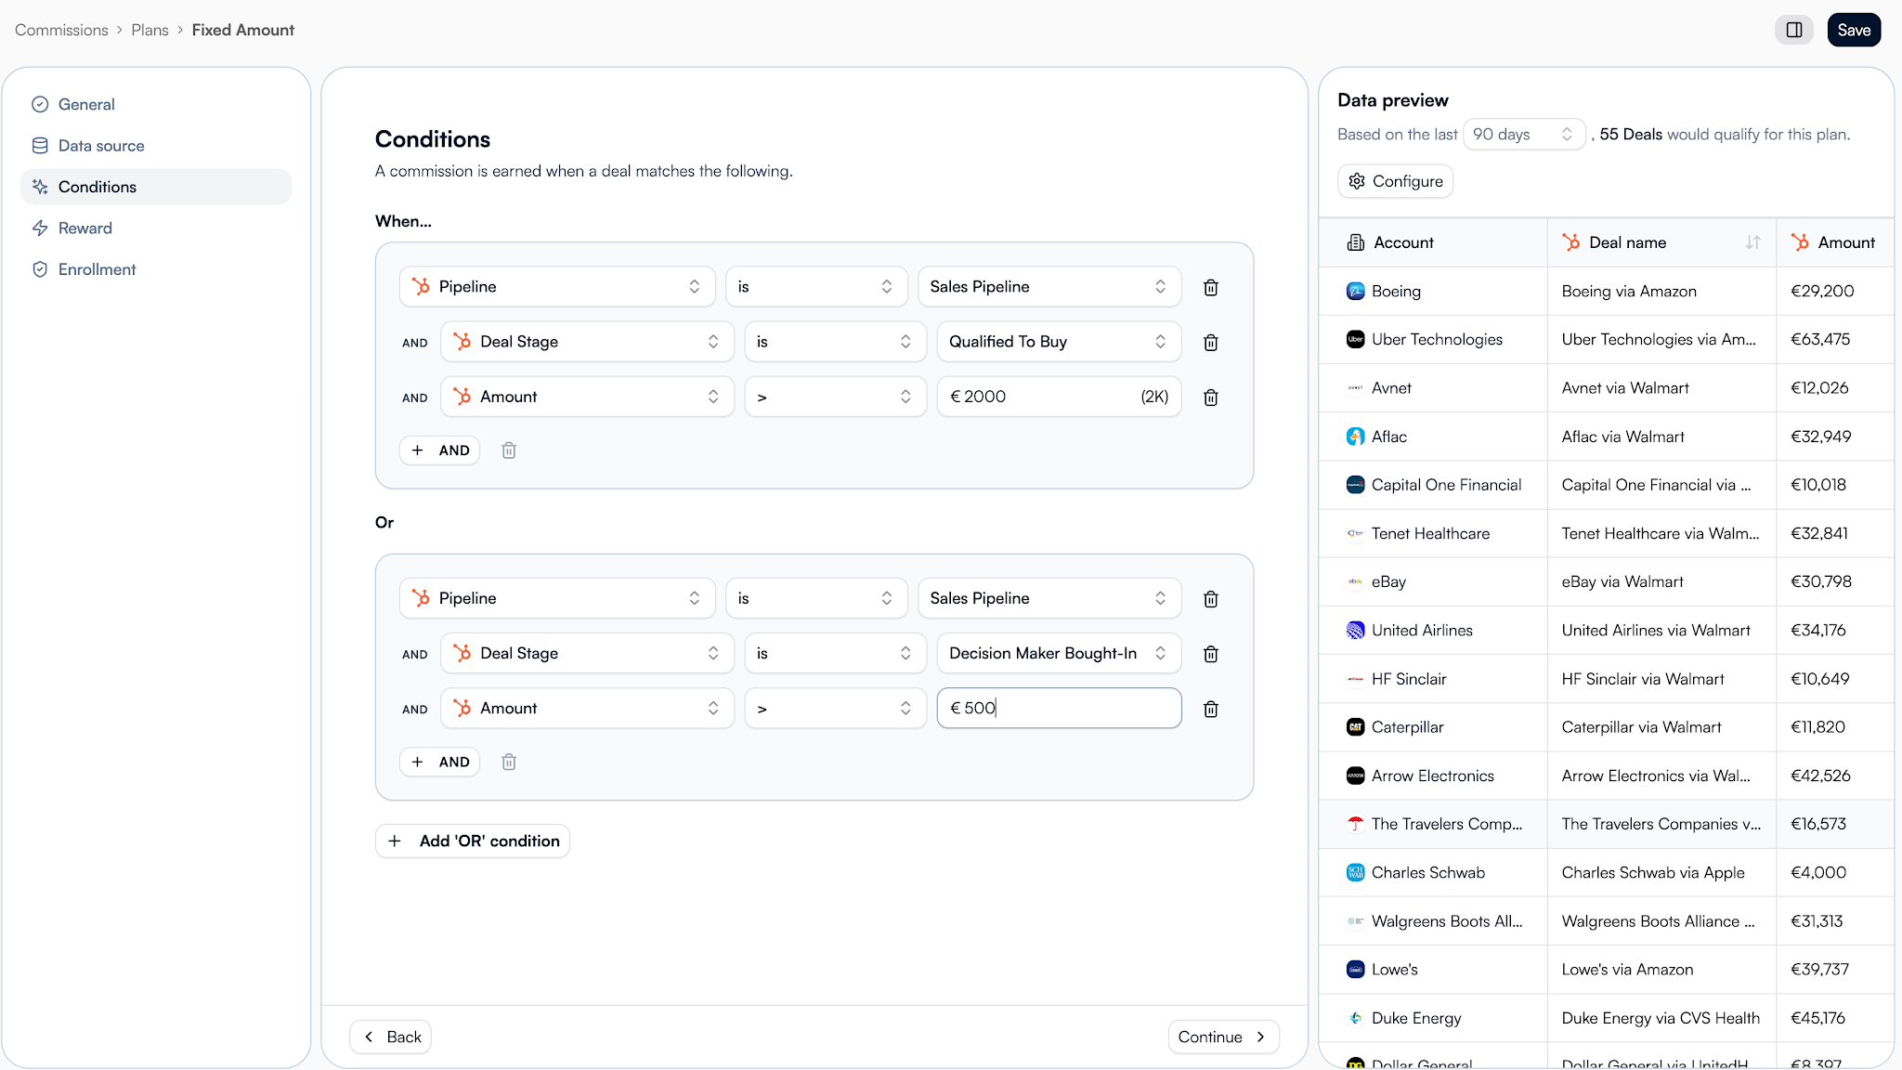Viewport: 1902px width, 1070px height.
Task: Click the Travelers Companies umbrella logo
Action: pos(1355,824)
